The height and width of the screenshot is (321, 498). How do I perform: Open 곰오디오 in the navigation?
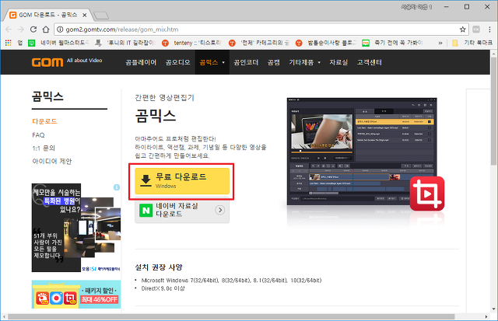(x=178, y=62)
